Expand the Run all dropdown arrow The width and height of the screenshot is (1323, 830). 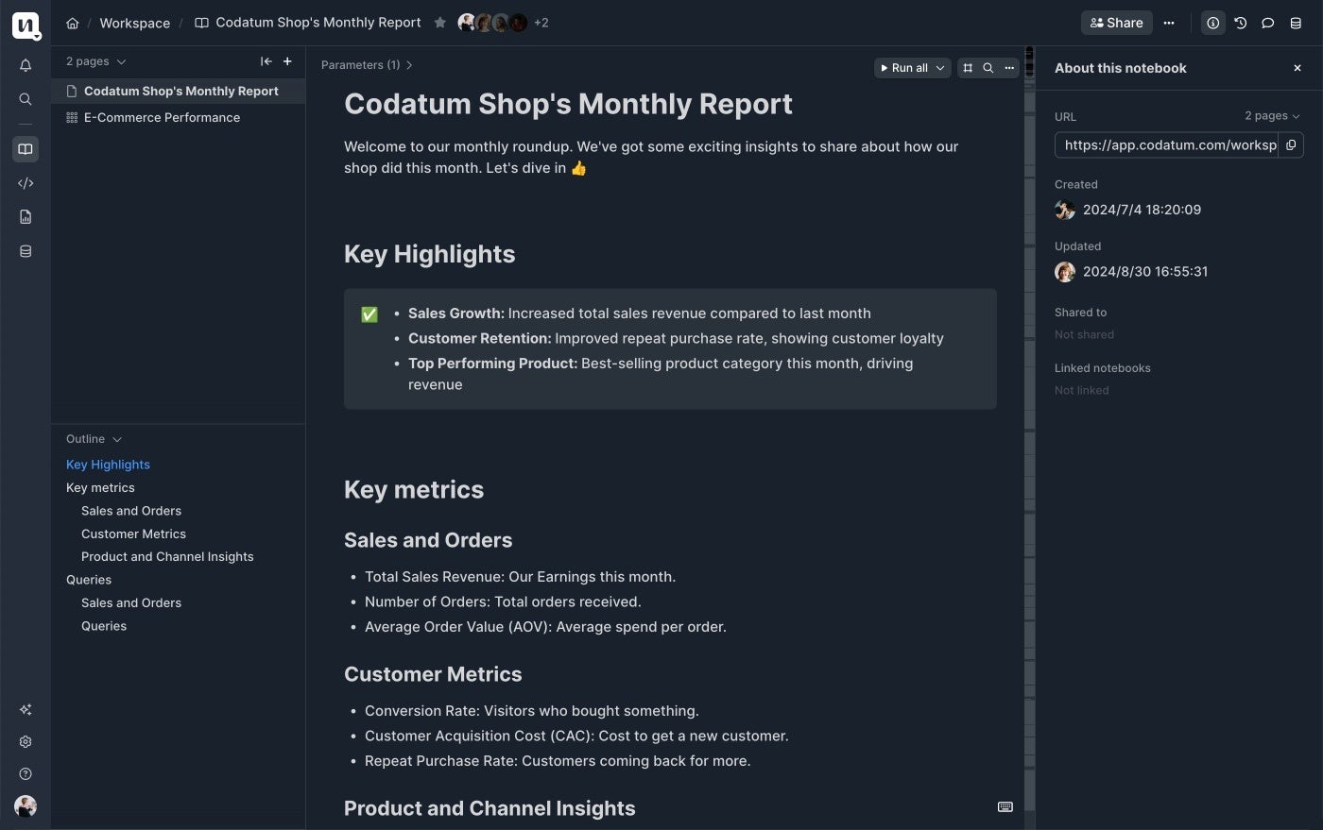click(940, 68)
